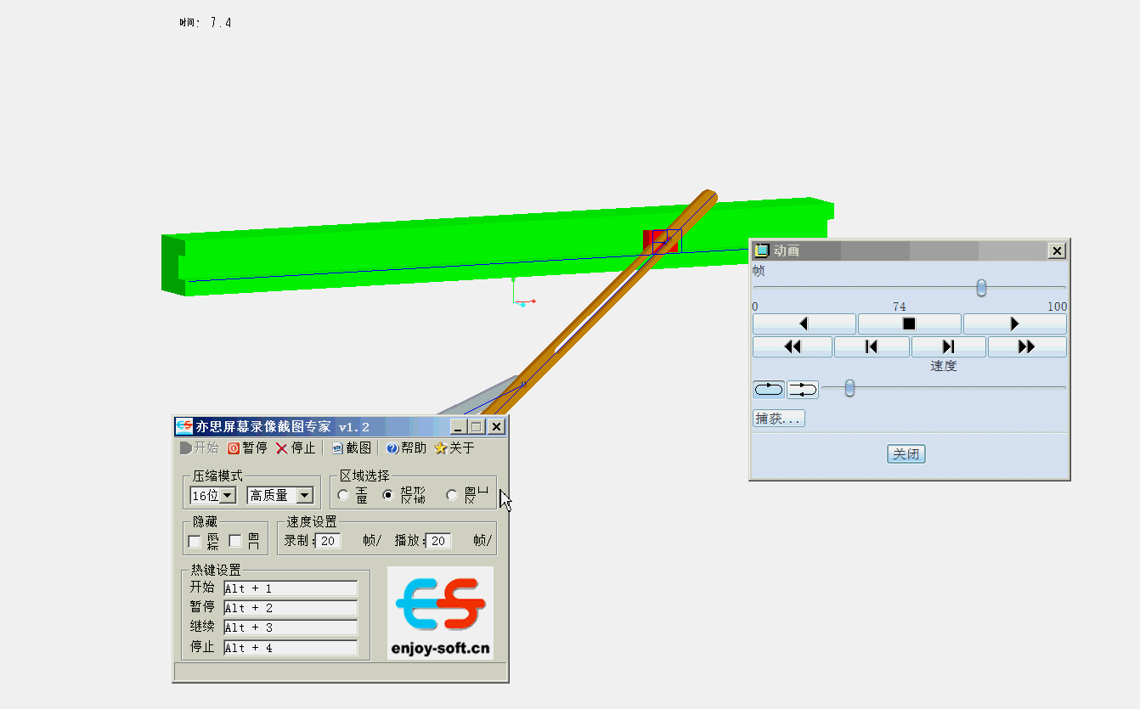Enable back-and-forth reverse playback mode
This screenshot has width=1140, height=709.
click(x=803, y=389)
